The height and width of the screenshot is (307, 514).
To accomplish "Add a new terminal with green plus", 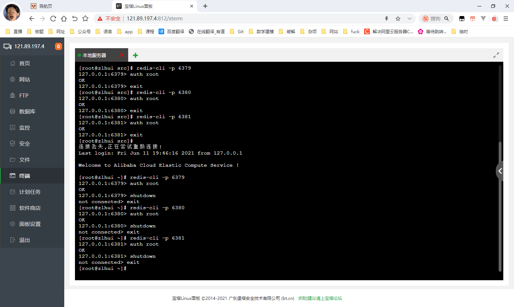I will (135, 55).
